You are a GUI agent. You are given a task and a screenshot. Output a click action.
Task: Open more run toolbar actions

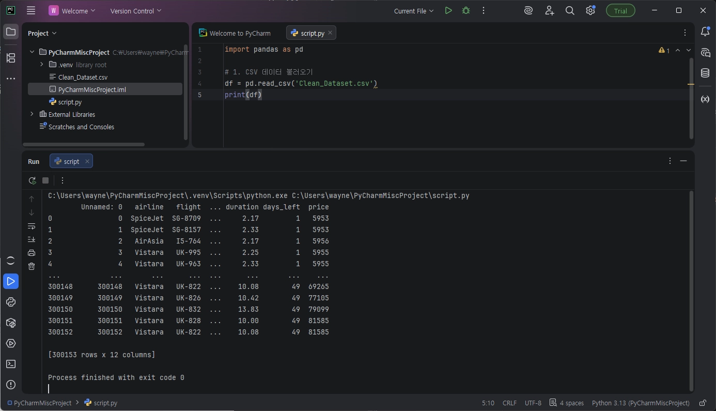pyautogui.click(x=63, y=180)
